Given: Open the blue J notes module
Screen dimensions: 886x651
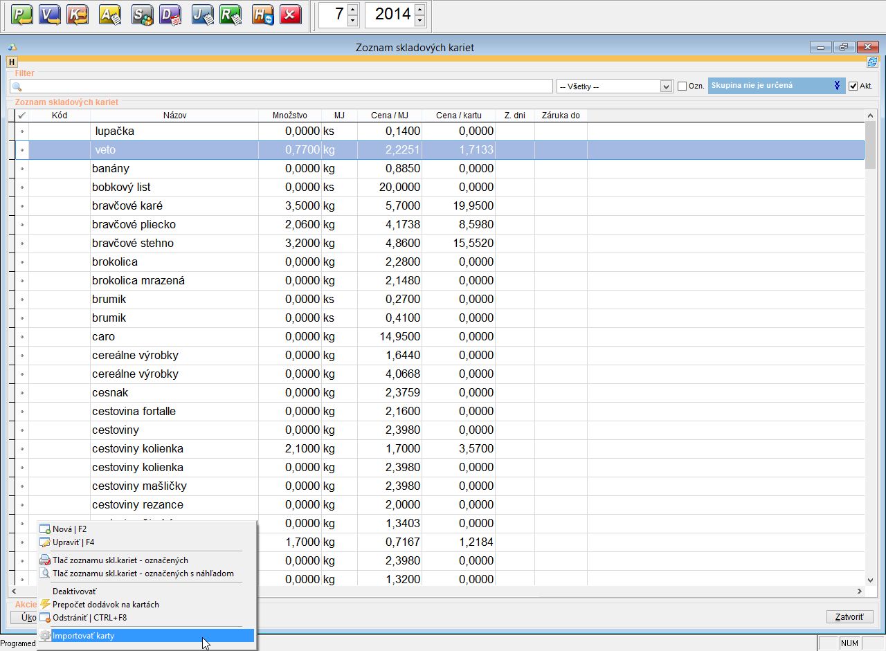Looking at the screenshot, I should click(x=203, y=15).
